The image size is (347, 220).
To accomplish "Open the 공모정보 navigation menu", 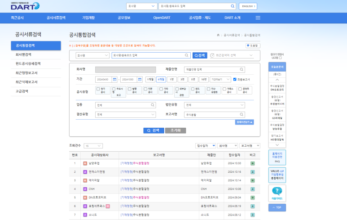I will (124, 18).
